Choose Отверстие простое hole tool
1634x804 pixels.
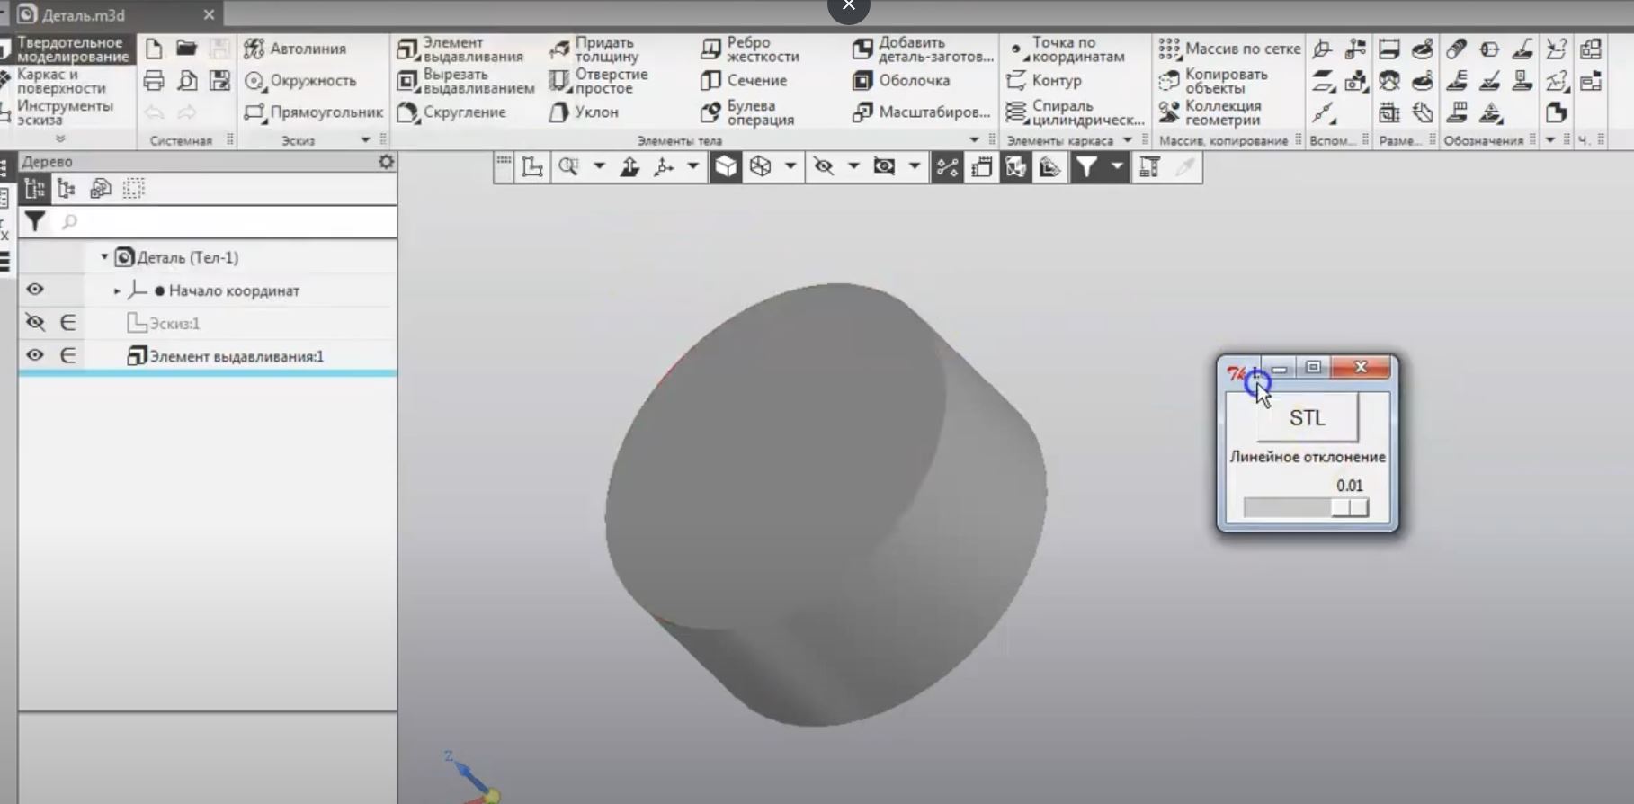point(598,81)
